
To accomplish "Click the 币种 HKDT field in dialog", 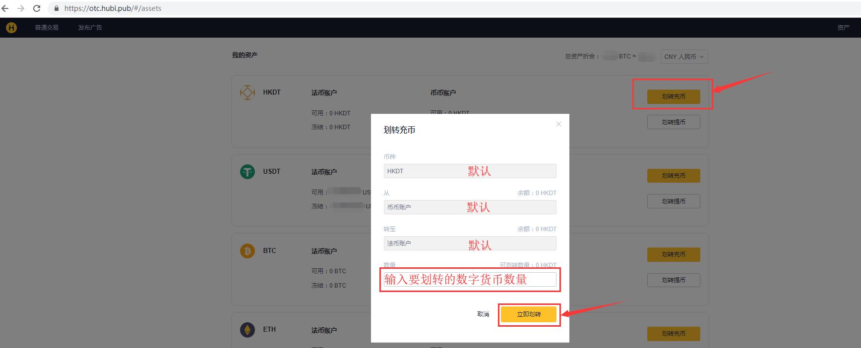I will click(470, 171).
